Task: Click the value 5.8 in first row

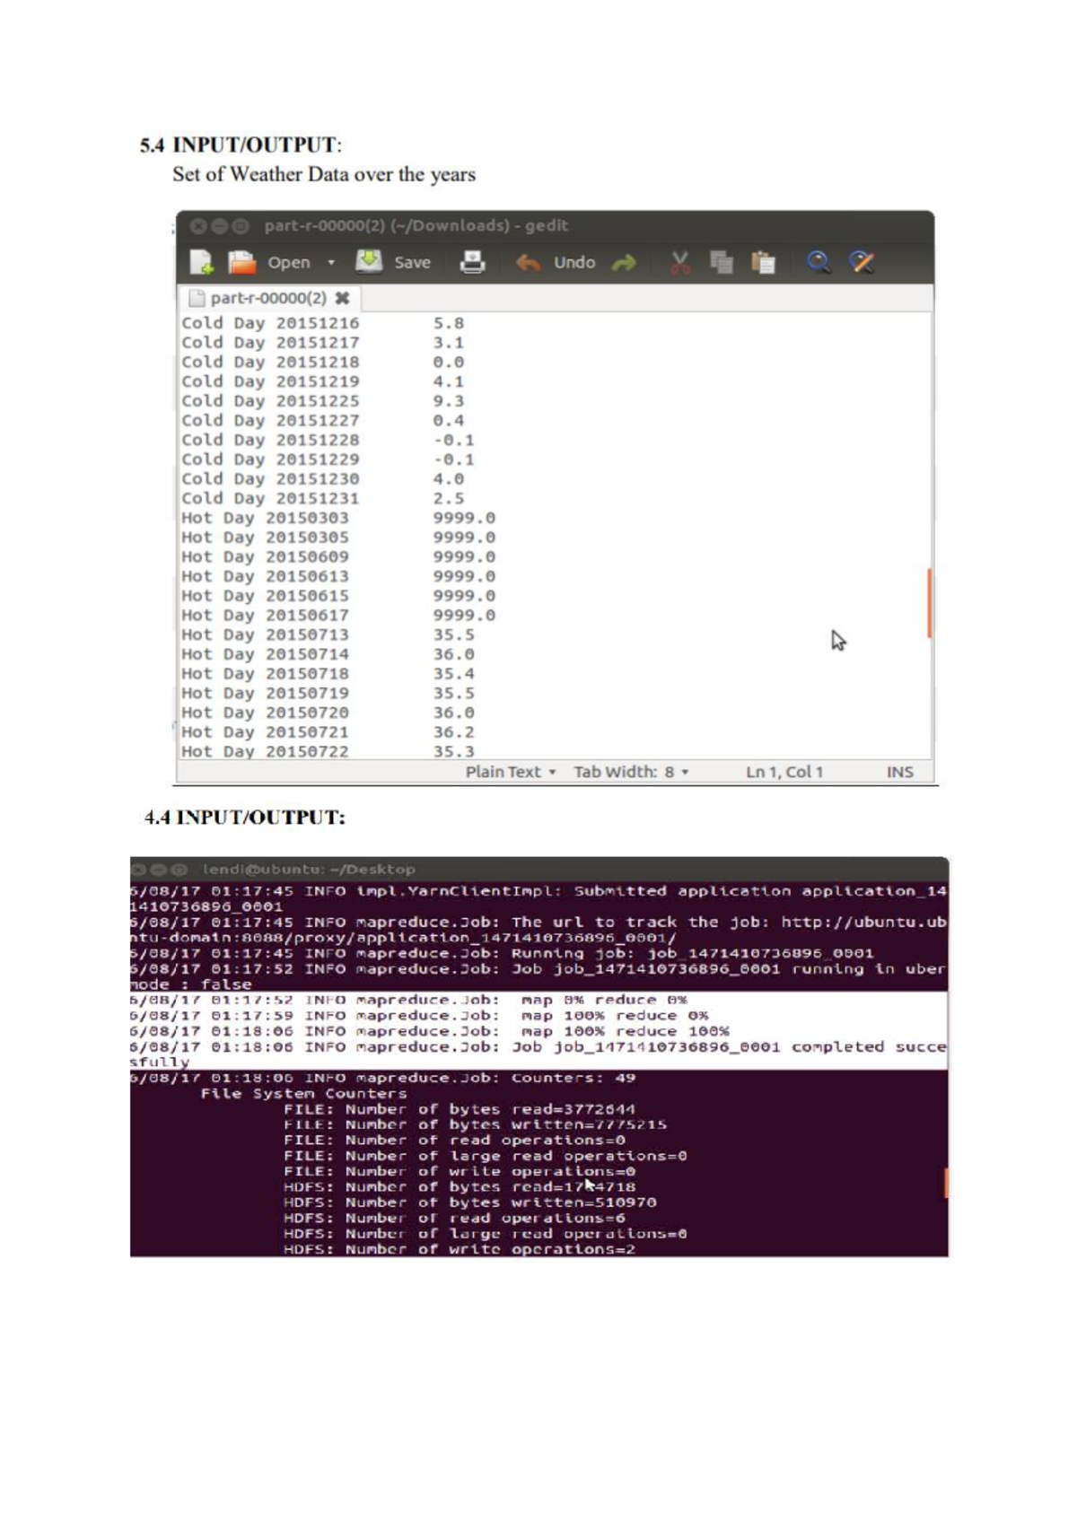Action: pyautogui.click(x=449, y=323)
